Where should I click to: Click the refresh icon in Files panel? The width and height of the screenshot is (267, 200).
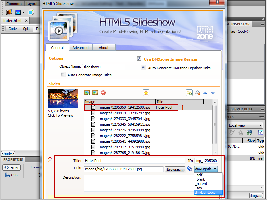(x=249, y=133)
